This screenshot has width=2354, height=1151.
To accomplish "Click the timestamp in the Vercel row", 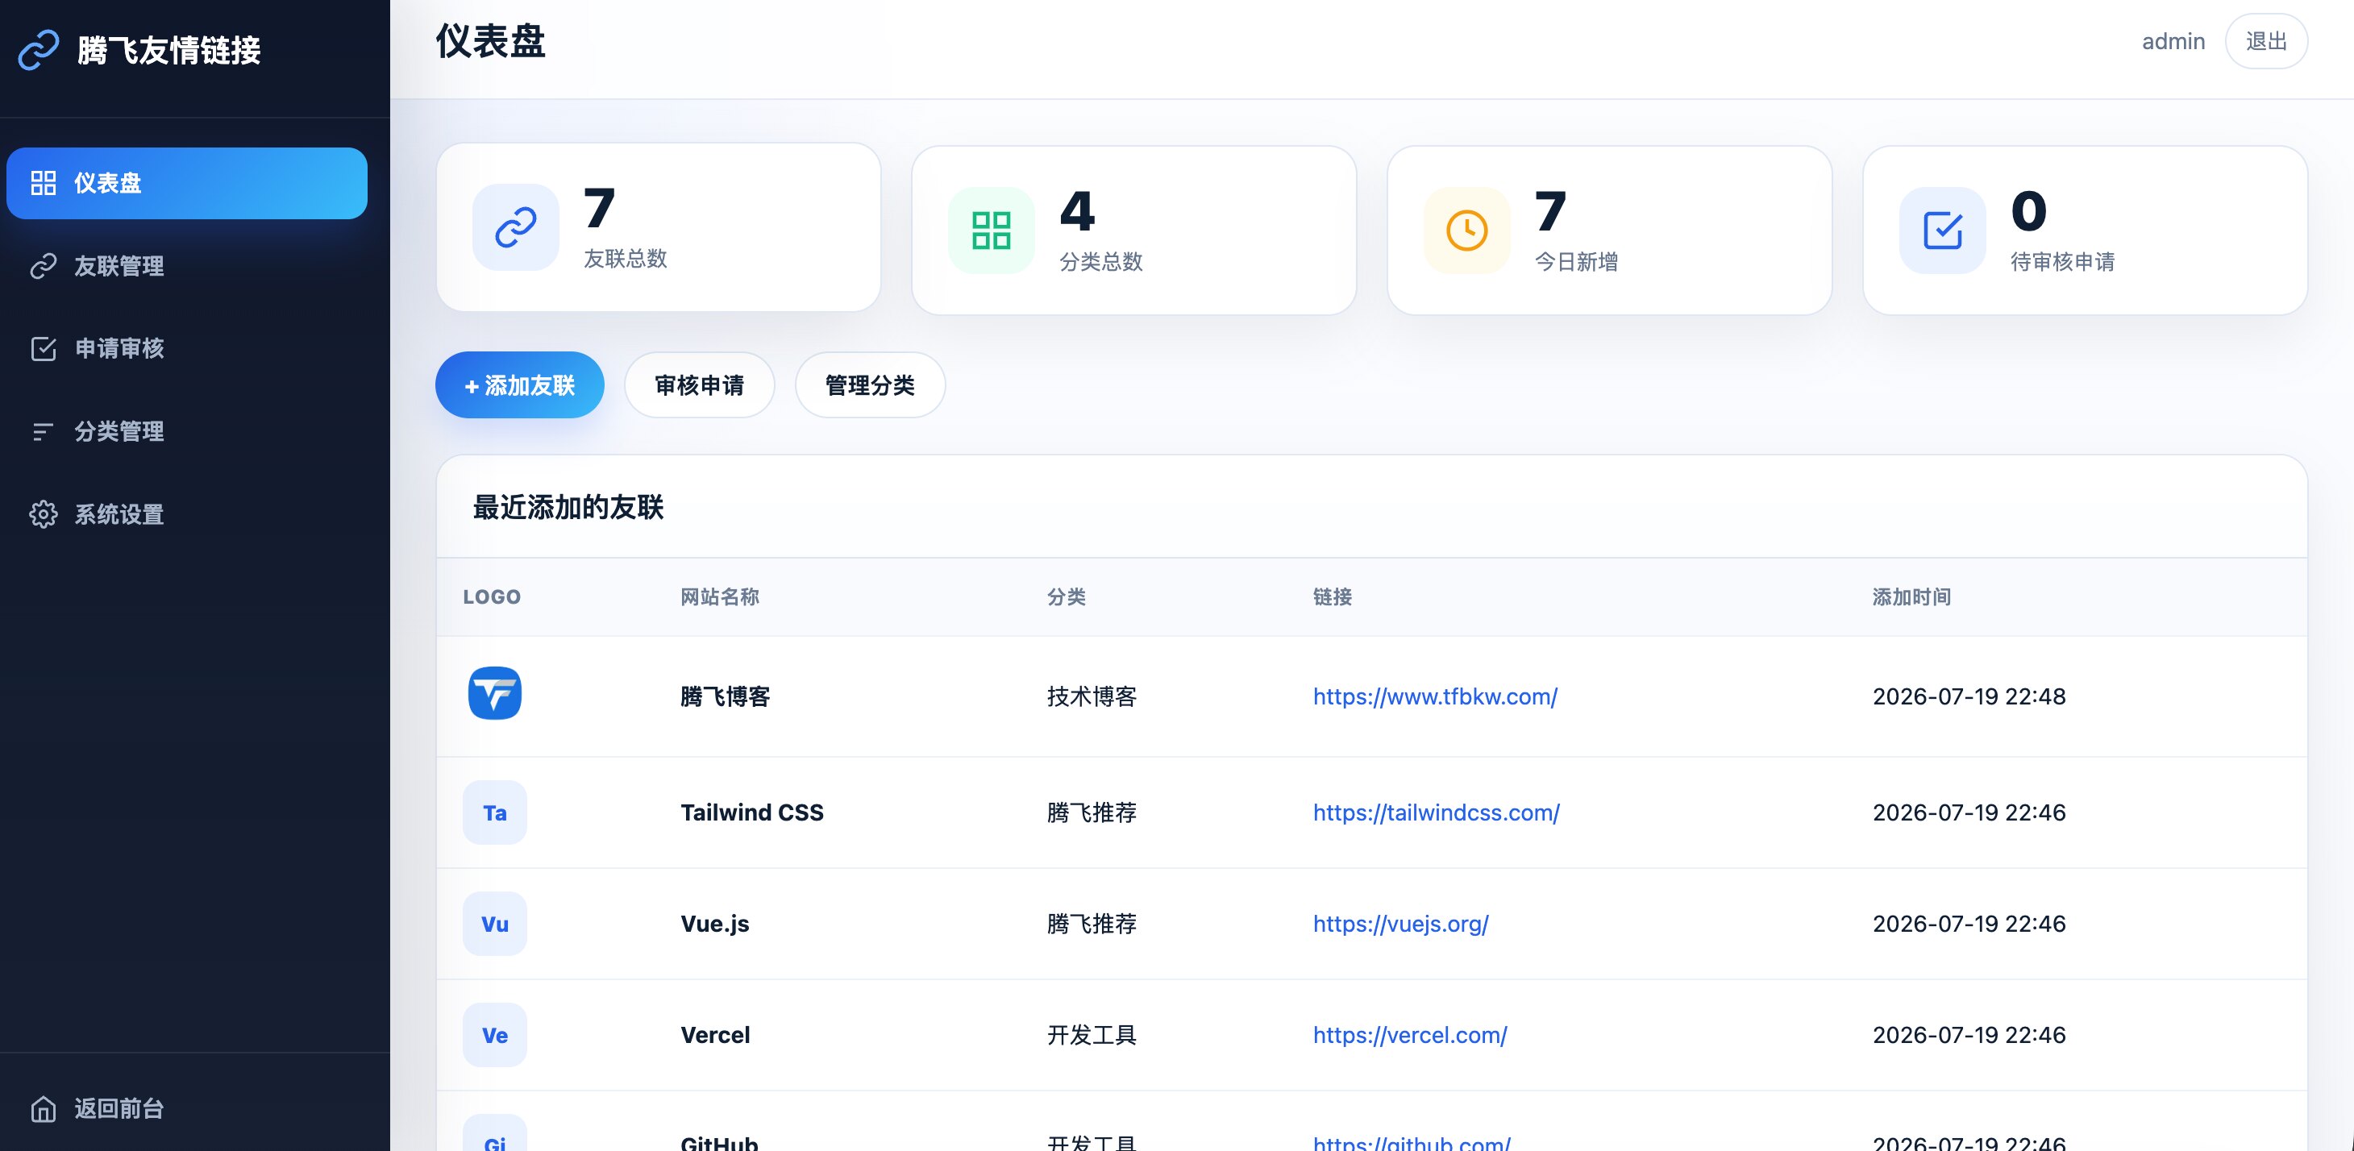I will click(x=1969, y=1035).
